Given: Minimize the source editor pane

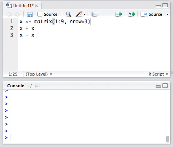Looking at the screenshot, I should click(x=158, y=6).
